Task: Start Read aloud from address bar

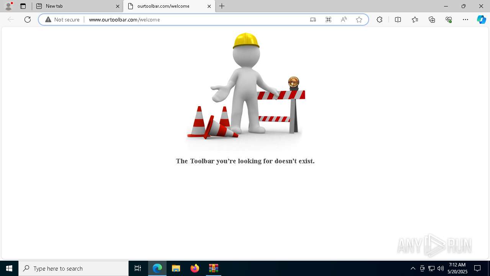Action: [x=344, y=20]
